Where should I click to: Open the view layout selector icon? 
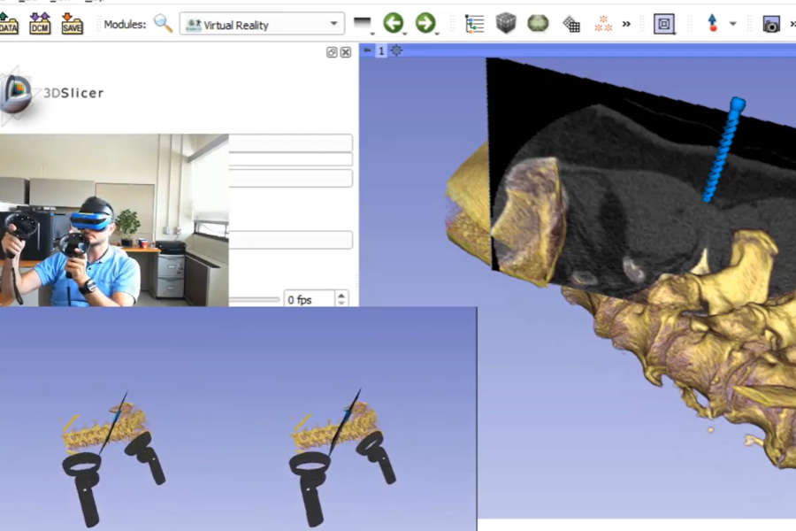(x=664, y=23)
